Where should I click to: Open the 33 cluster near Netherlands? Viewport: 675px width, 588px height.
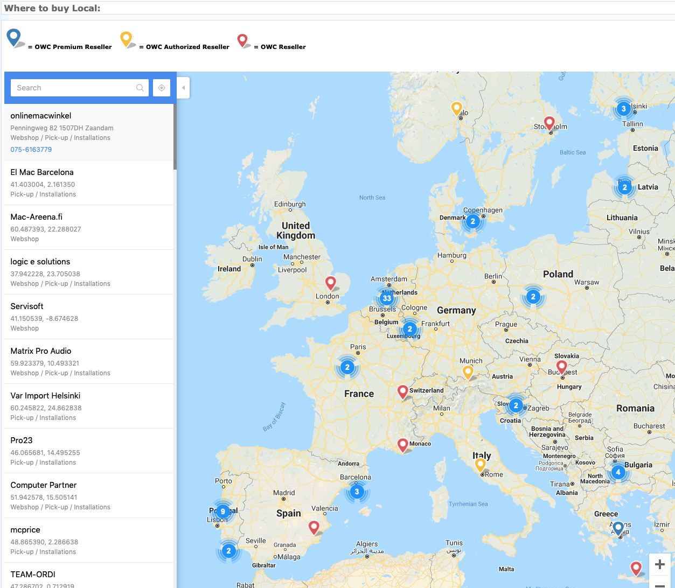point(387,298)
